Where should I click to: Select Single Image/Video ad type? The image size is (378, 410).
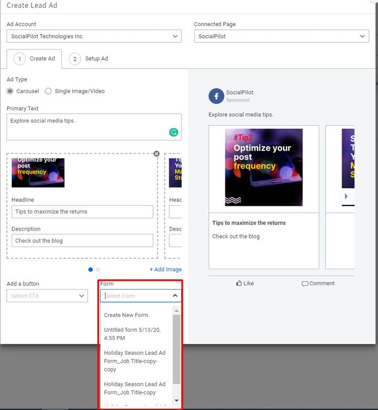pos(48,91)
